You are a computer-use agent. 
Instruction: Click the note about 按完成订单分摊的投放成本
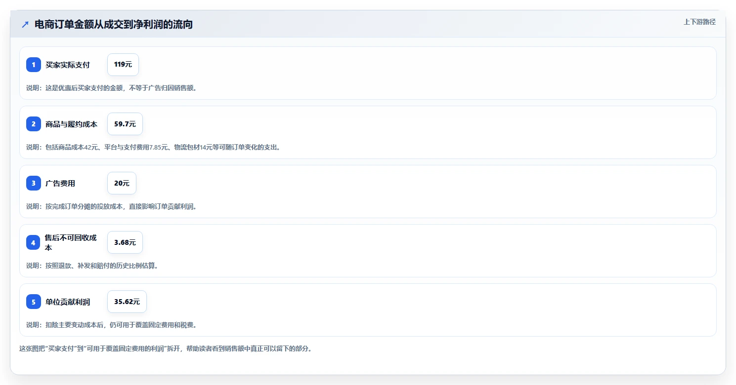111,206
